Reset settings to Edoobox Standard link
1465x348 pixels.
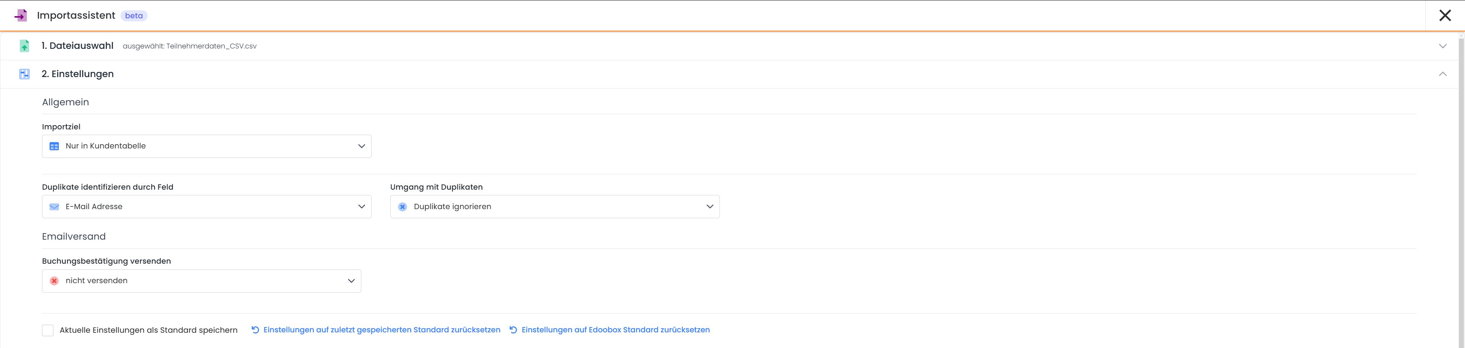click(615, 330)
